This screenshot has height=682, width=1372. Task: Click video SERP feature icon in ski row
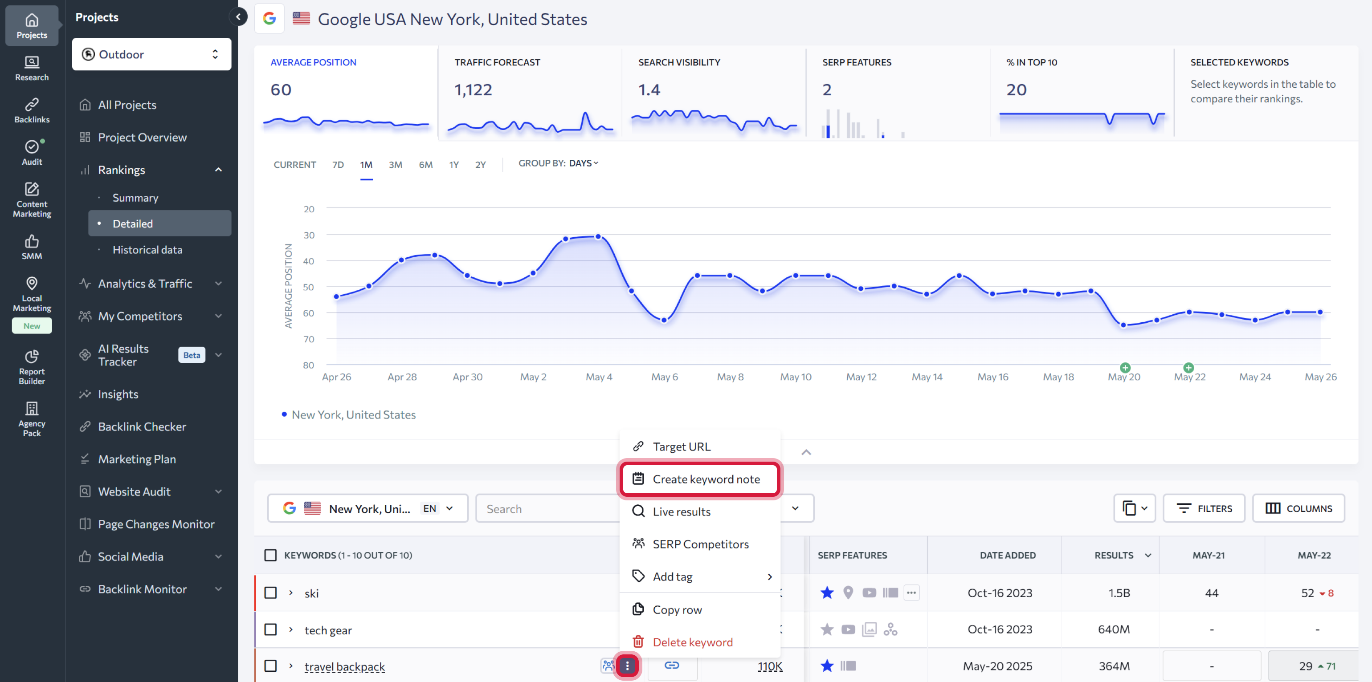point(869,593)
